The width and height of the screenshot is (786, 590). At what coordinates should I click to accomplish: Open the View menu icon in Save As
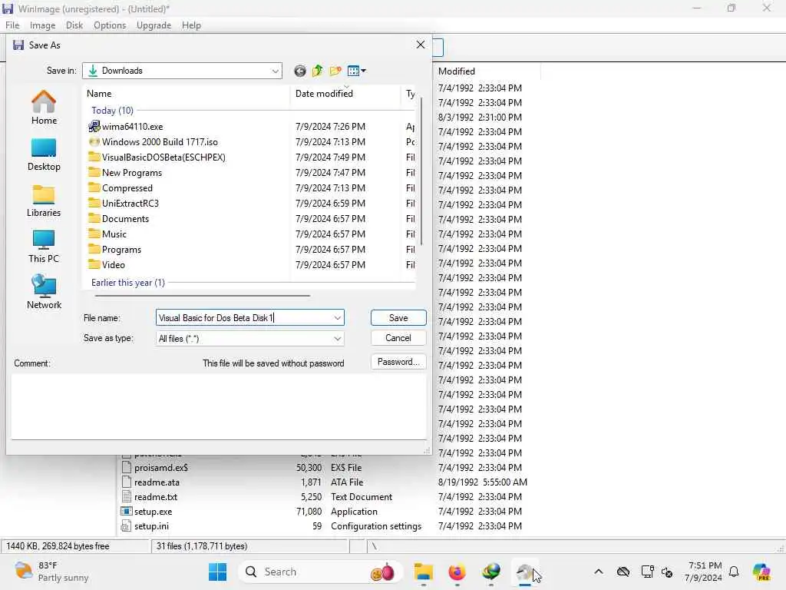(356, 71)
